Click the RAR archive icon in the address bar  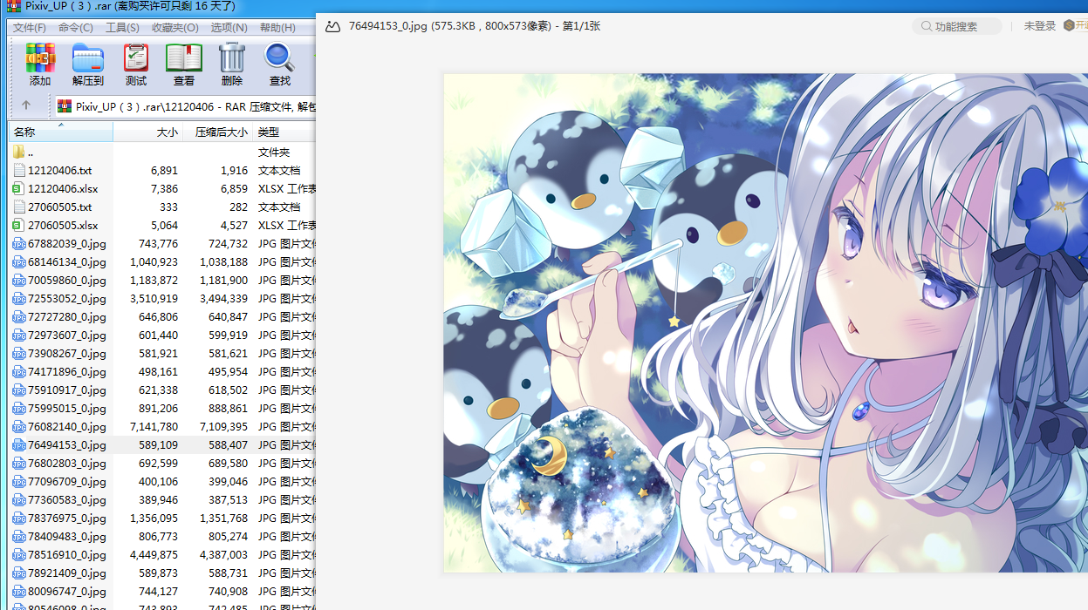(x=65, y=106)
